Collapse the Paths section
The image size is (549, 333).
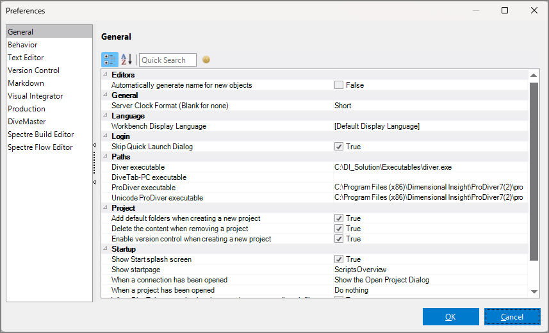pos(106,157)
